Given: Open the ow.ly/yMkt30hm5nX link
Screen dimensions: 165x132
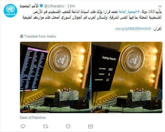Looking at the screenshot, I should pos(133,28).
